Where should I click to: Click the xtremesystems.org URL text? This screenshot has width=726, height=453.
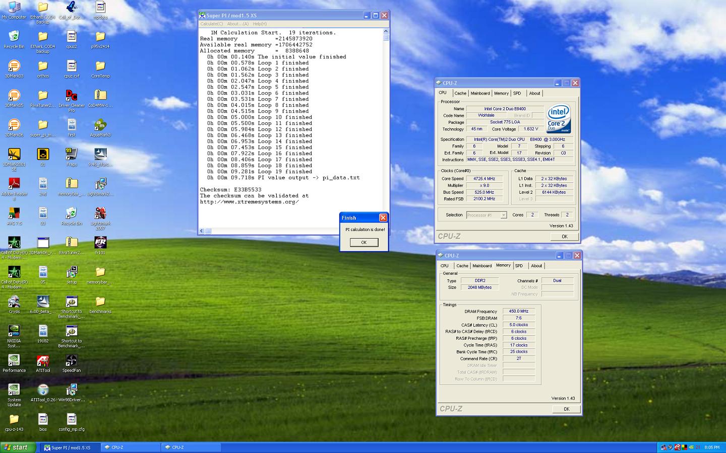249,202
